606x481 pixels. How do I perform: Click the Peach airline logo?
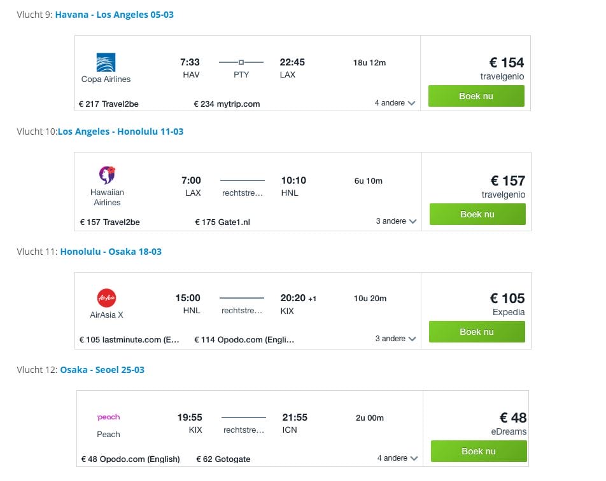[x=108, y=417]
